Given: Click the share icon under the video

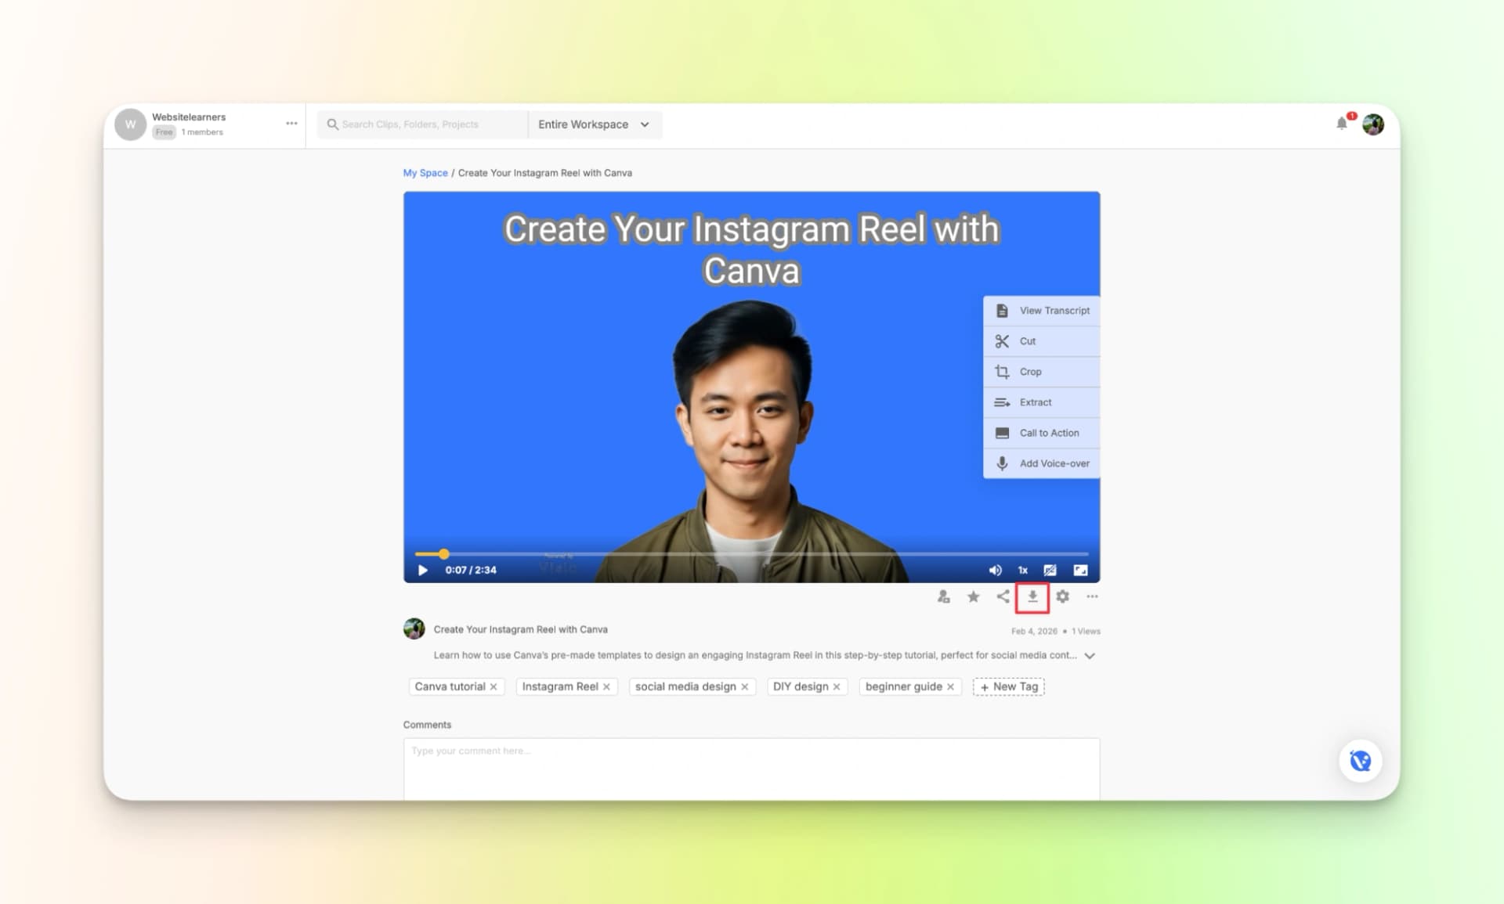Looking at the screenshot, I should point(1003,597).
